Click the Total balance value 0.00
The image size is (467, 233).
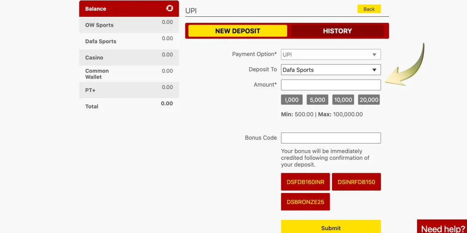coord(167,103)
